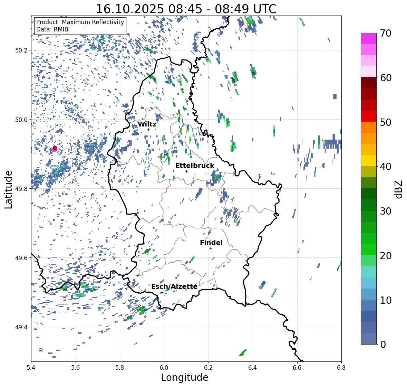The width and height of the screenshot is (407, 386).
Task: Click the Findel station label
Action: (x=211, y=243)
